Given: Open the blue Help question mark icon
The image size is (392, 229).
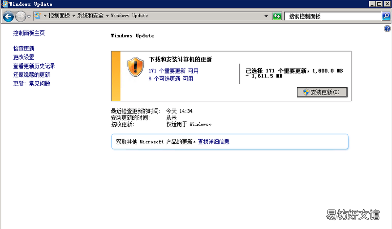Looking at the screenshot, I should [x=387, y=29].
